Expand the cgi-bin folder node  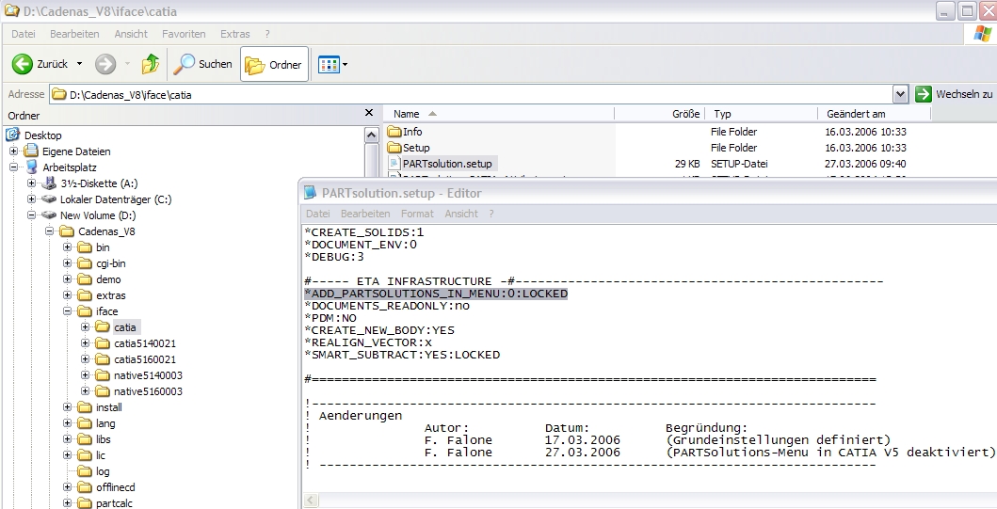pos(67,263)
